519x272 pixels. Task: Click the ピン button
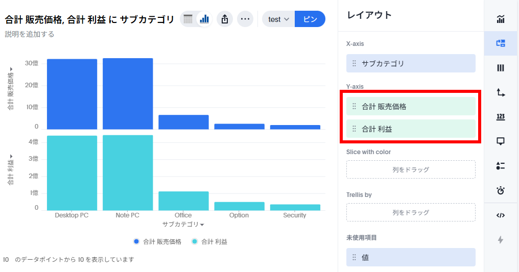click(310, 19)
